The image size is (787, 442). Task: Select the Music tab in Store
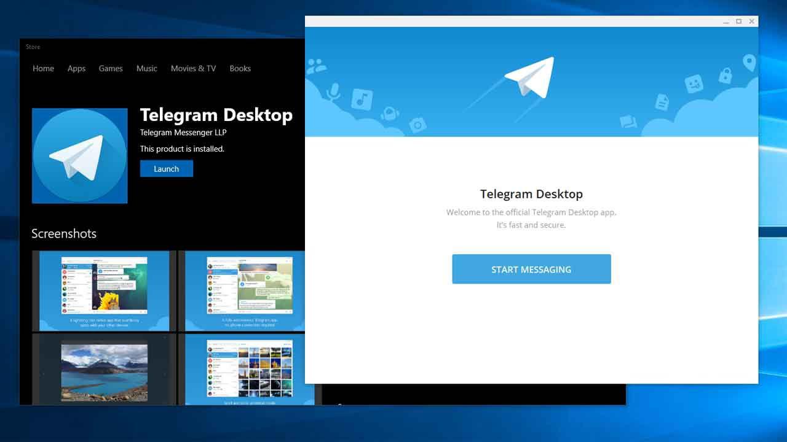tap(147, 68)
